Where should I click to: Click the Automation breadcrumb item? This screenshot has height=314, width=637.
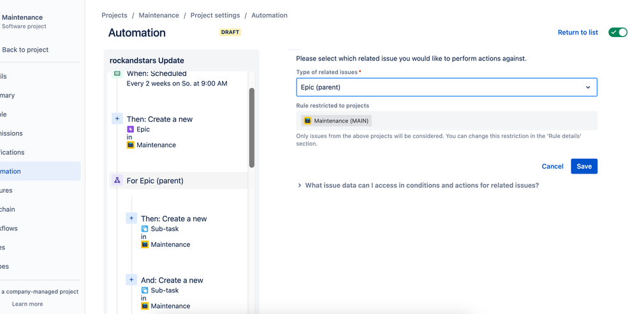(x=269, y=15)
